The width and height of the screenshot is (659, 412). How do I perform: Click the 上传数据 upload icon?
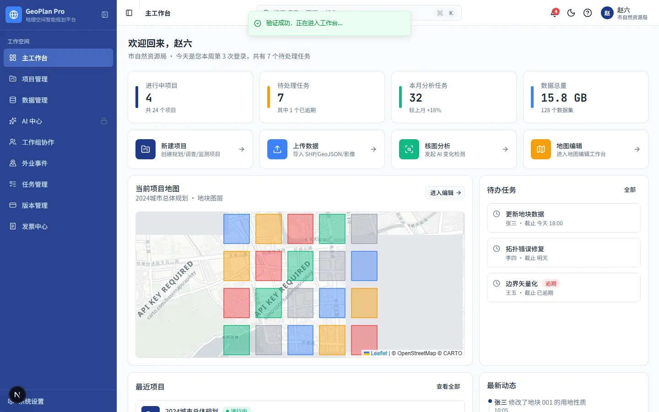(x=277, y=149)
